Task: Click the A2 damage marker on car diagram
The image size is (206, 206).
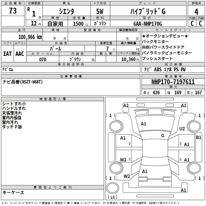Action: (126, 105)
